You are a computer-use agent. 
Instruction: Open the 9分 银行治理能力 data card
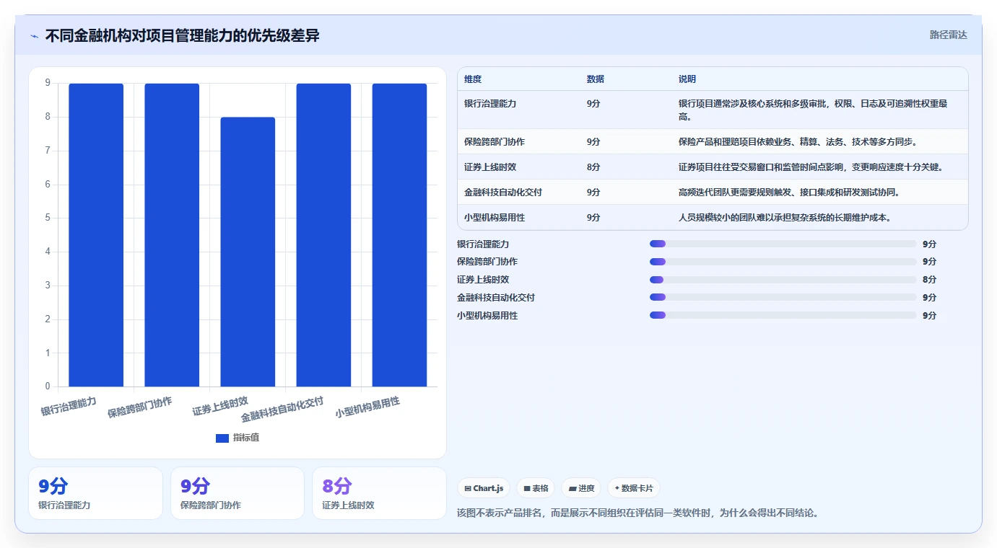coord(95,493)
